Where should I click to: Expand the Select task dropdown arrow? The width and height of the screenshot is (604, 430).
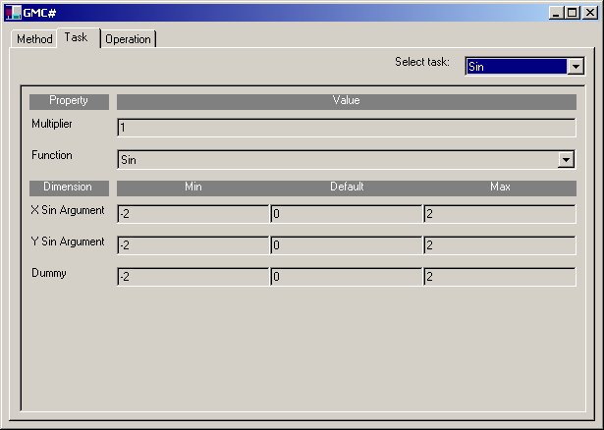(576, 67)
